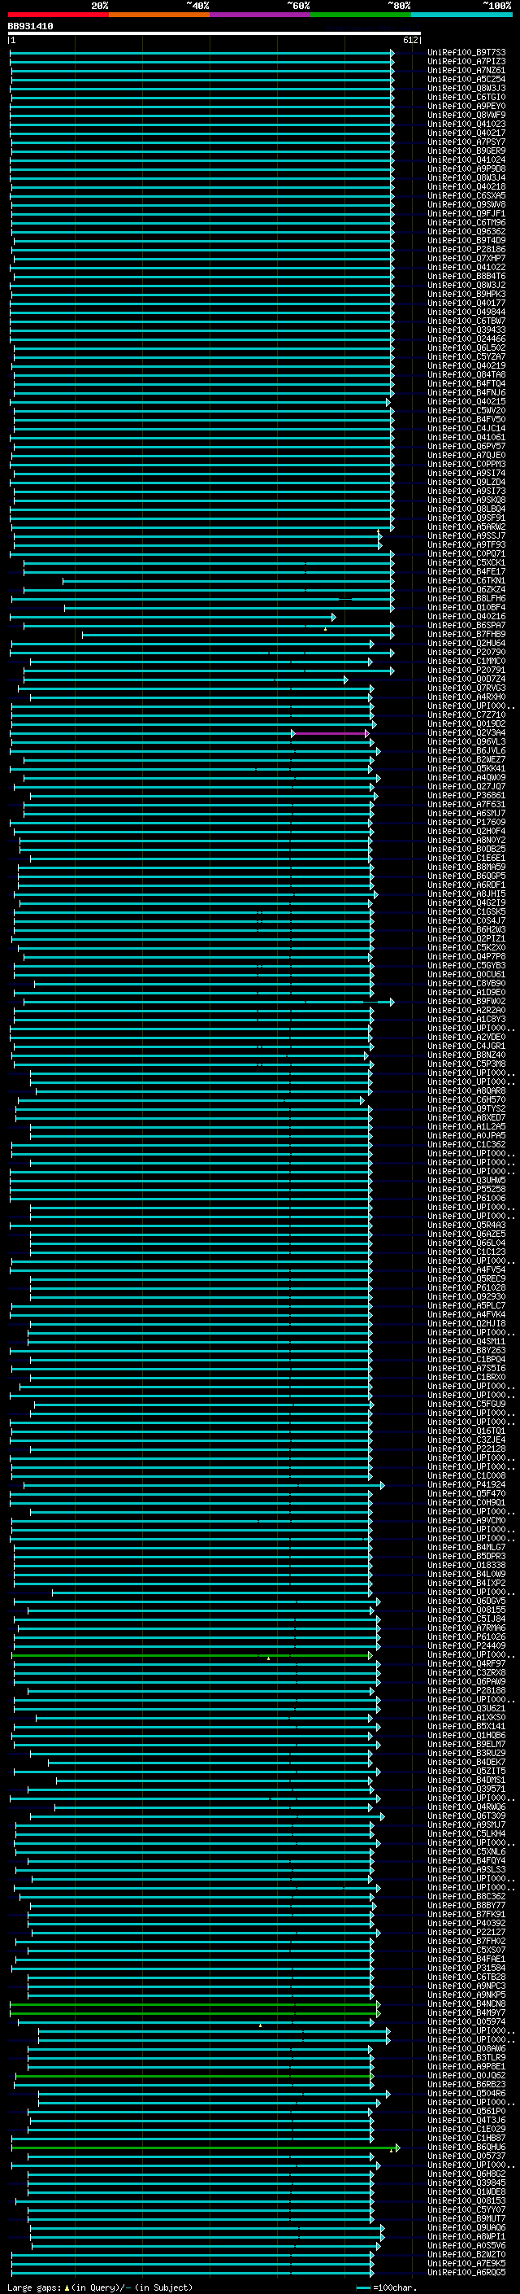Select hit label UniRef100_A7F631

[466, 804]
